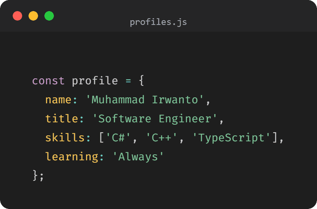This screenshot has height=209, width=317.
Task: Click the 'Muhammad Irwanto' string value
Action: 145,100
